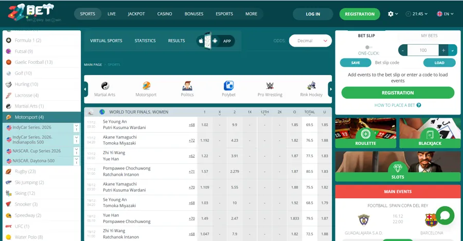Open the BLACKJACK casino thumbnail
This screenshot has width=463, height=241.
click(430, 133)
